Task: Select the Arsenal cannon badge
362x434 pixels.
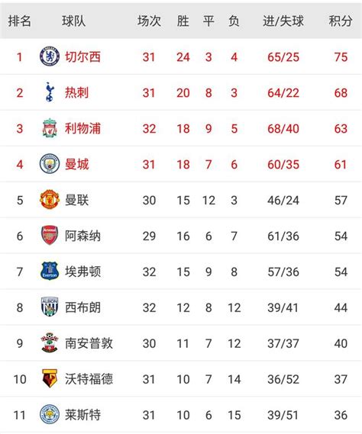Action: (x=50, y=235)
